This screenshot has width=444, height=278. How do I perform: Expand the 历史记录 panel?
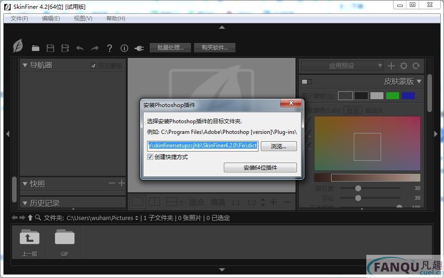[x=25, y=203]
